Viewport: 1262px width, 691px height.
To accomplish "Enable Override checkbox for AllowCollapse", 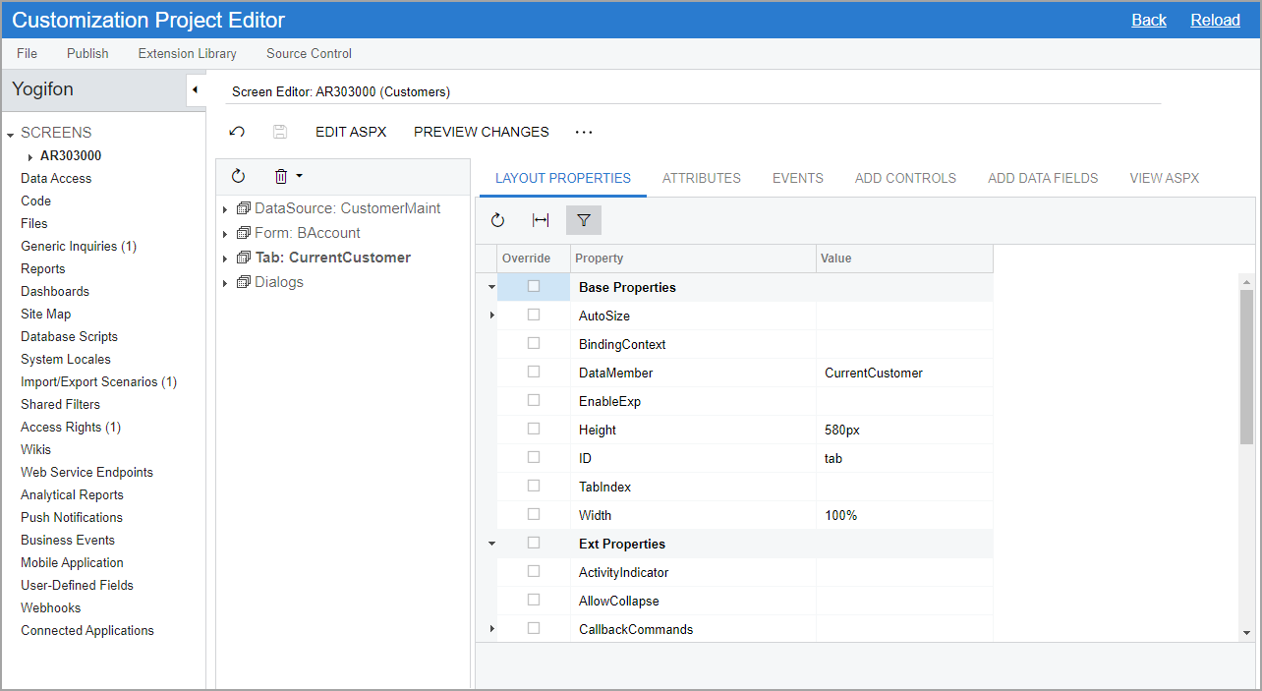I will click(x=534, y=600).
